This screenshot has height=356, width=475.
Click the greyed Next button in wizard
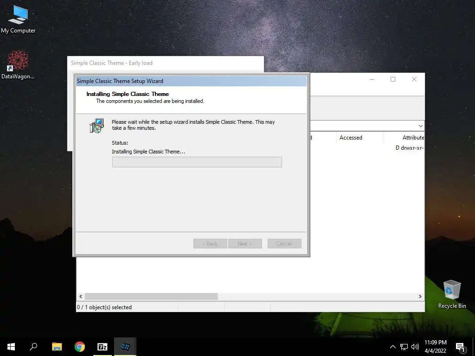click(245, 244)
